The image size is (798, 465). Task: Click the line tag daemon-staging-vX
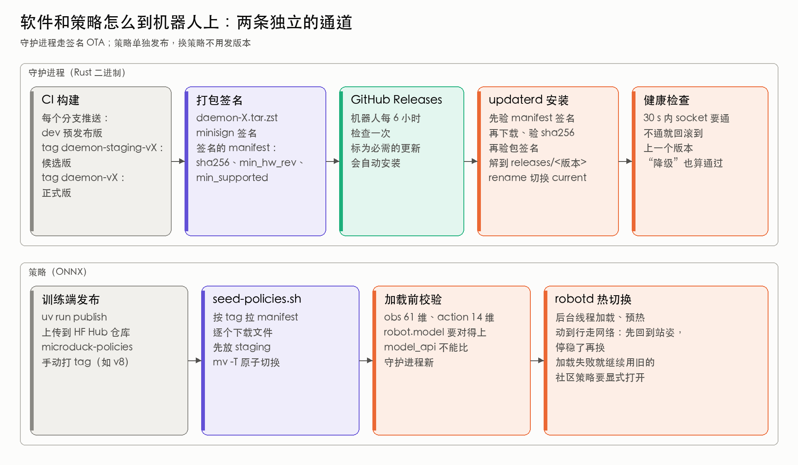tap(99, 148)
